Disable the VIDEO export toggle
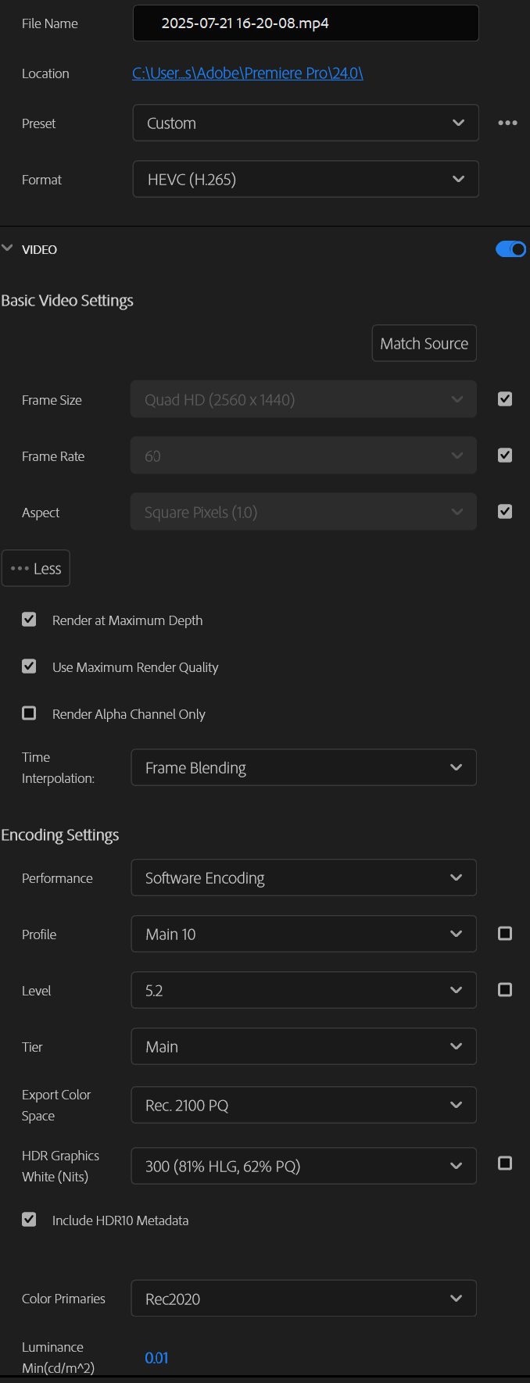The width and height of the screenshot is (530, 1383). point(511,248)
